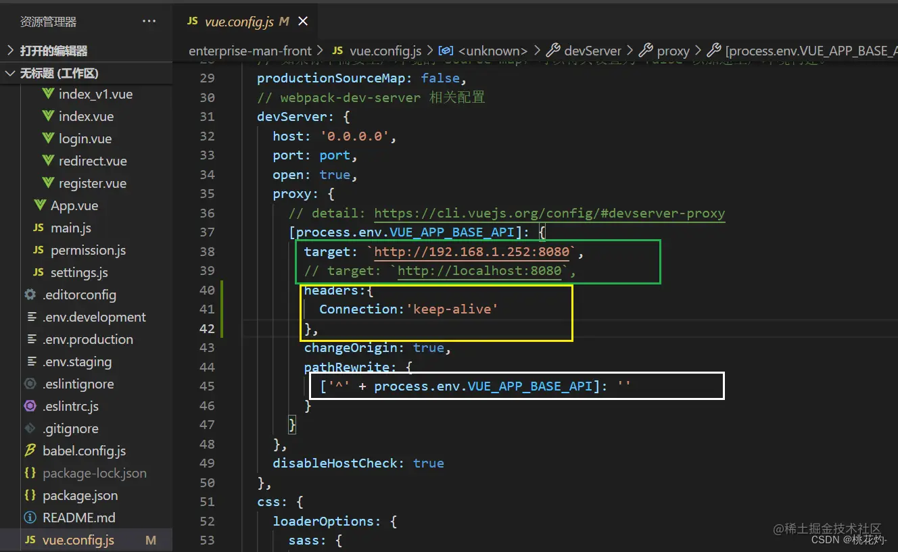Click the braces icon beside package.json
Screen dimensions: 898x552
pos(30,495)
